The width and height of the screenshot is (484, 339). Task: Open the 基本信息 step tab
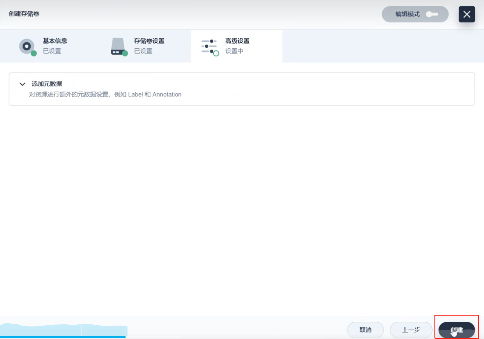click(x=50, y=46)
